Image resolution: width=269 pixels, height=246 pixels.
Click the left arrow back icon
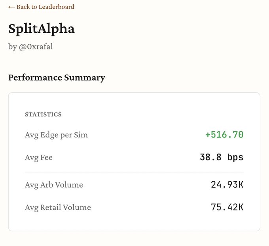coord(11,7)
